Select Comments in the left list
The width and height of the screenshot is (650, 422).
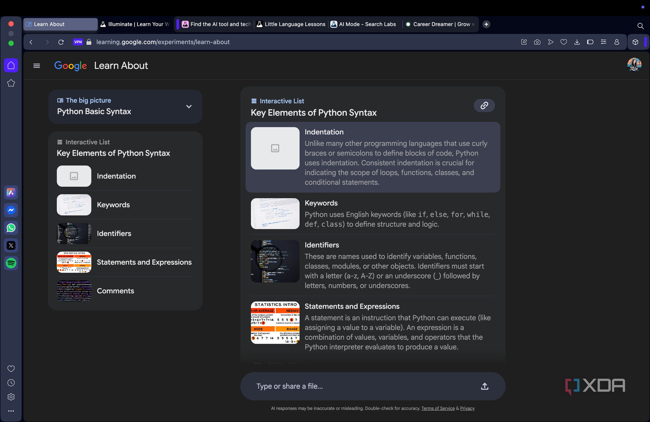tap(125, 291)
